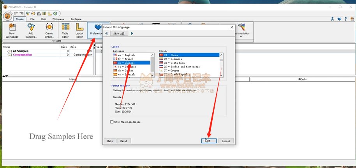Select en - English language
The height and width of the screenshot is (168, 356).
coord(132,55)
